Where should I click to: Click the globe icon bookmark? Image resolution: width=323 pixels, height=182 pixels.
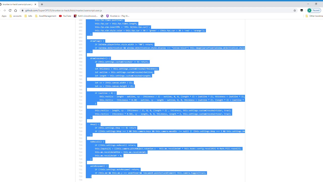(x=102, y=16)
